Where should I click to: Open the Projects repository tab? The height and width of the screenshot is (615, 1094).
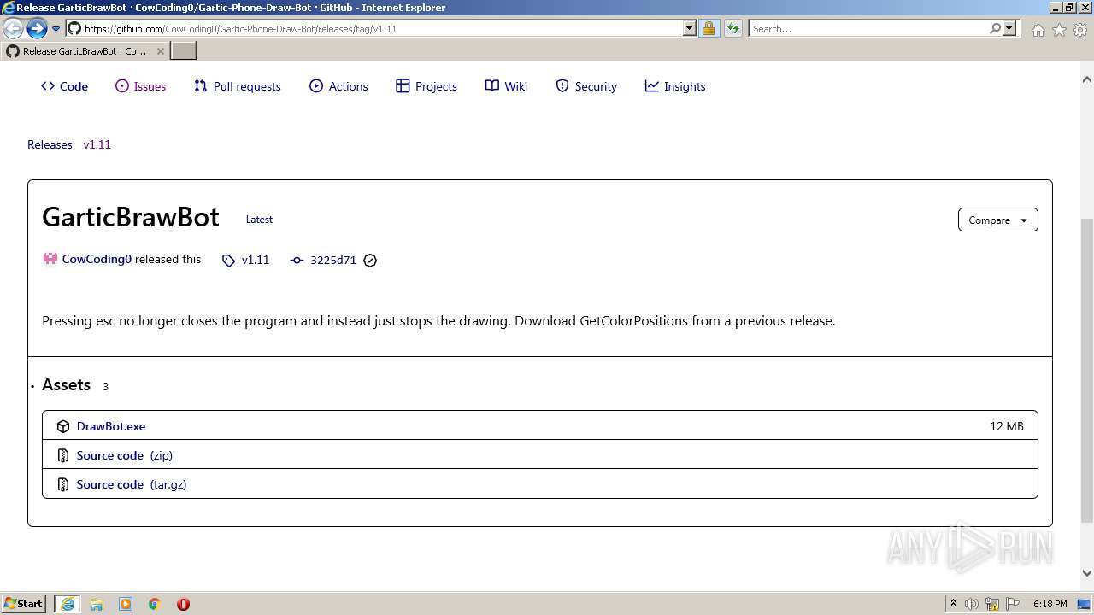point(426,86)
